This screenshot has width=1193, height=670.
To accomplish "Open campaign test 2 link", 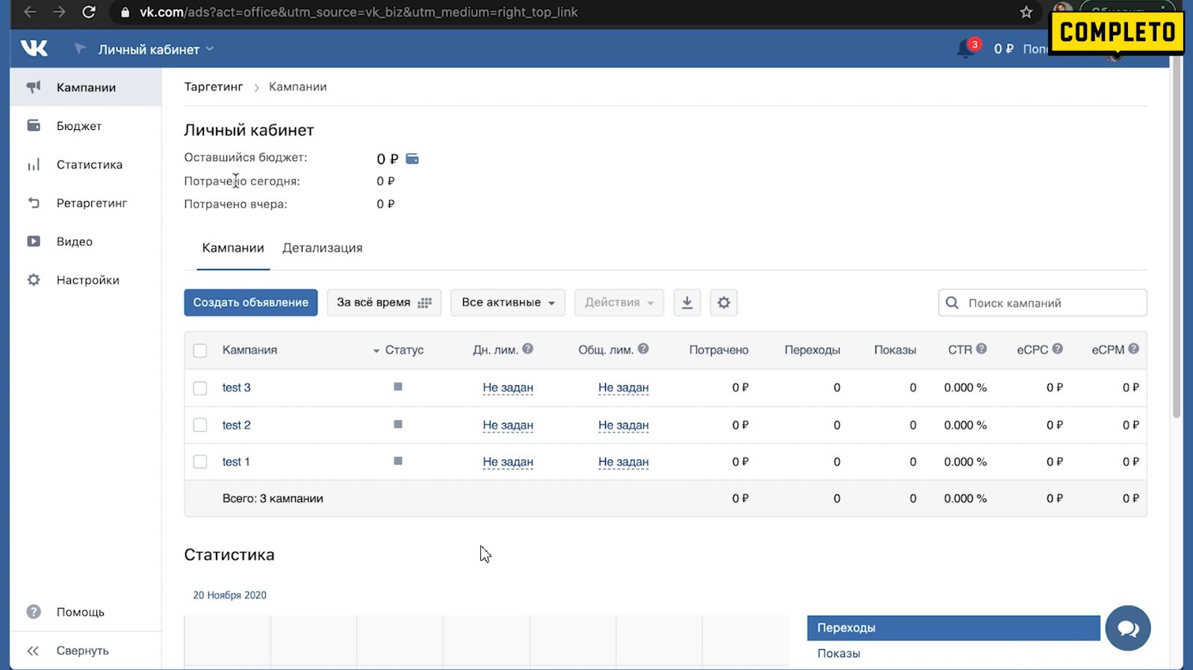I will click(x=236, y=425).
